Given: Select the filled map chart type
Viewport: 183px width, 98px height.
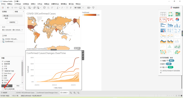Looking at the screenshot, I should pos(170,20).
